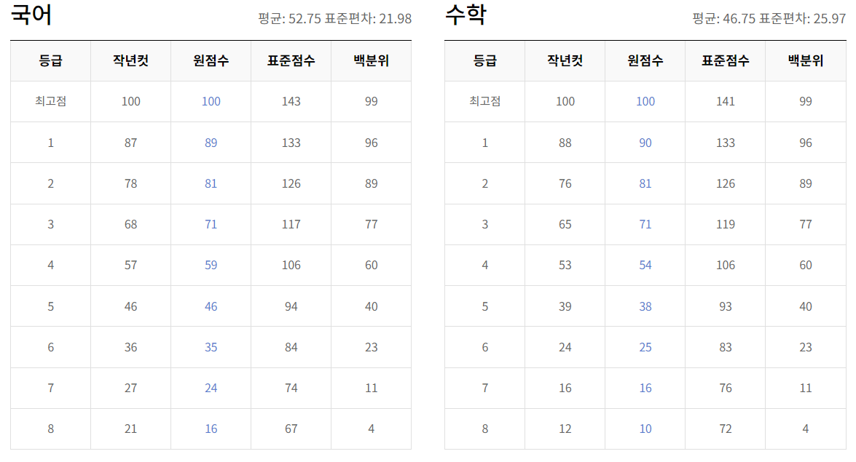This screenshot has height=462, width=856.
Task: Select 수학 grade 8 standard score 72
Action: (726, 429)
